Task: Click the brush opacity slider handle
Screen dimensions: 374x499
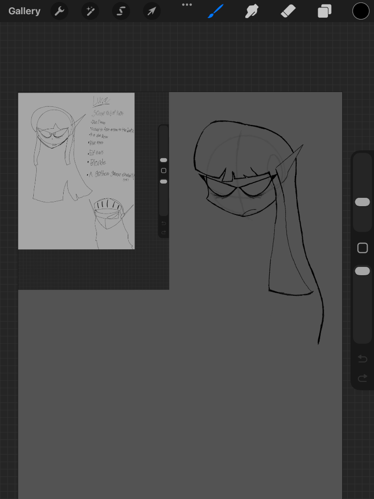Action: [x=362, y=271]
